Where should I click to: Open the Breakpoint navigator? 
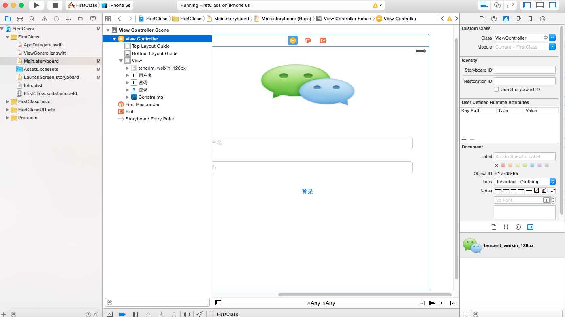[81, 19]
